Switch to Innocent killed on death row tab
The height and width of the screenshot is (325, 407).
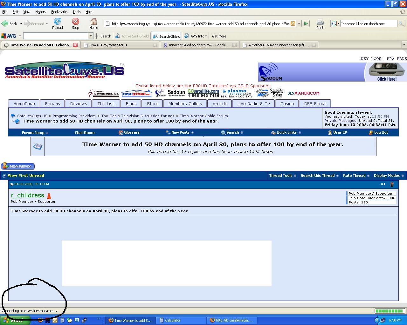tap(200, 45)
